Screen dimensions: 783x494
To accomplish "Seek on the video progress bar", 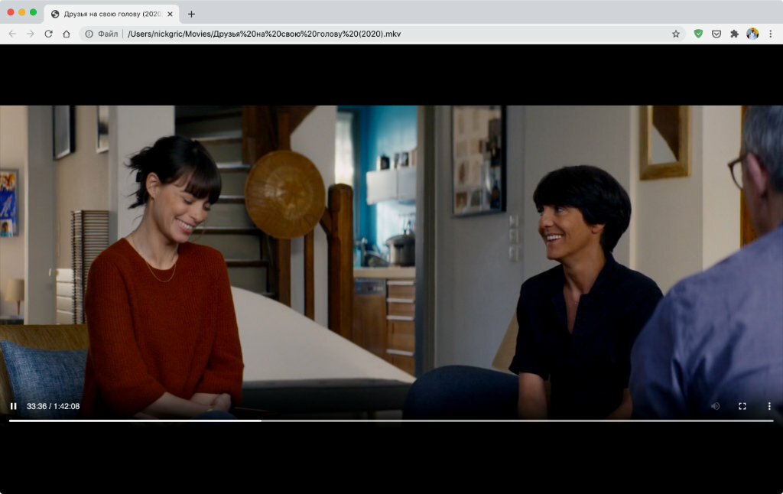I will (x=391, y=421).
